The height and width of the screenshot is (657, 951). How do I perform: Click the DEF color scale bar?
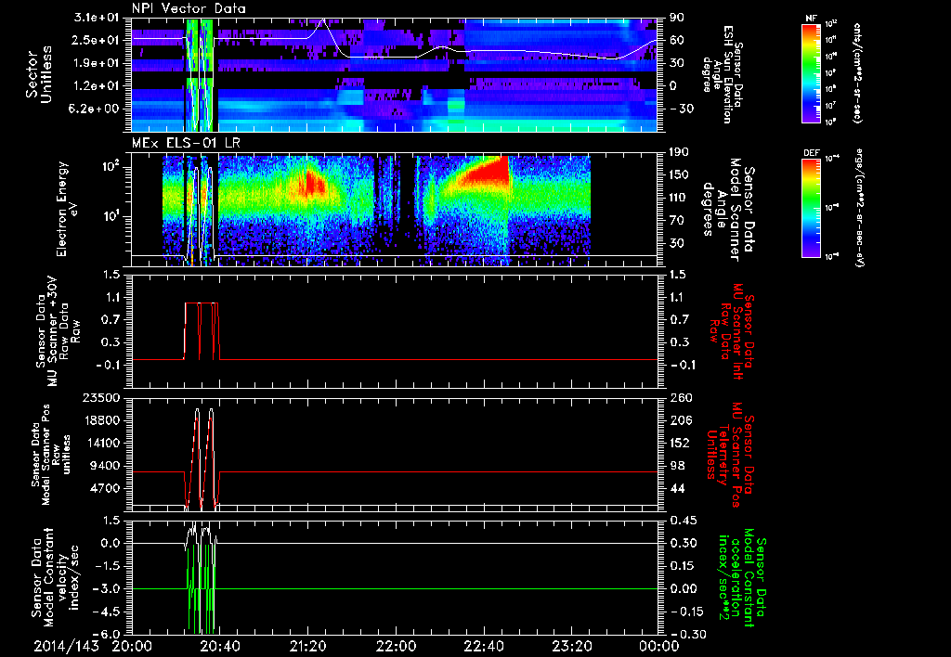812,208
